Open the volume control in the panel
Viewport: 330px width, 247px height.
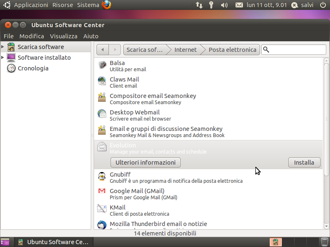click(x=224, y=5)
